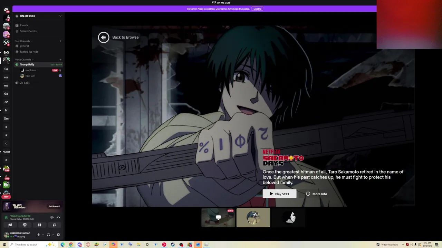Open the ma server in sidebar
Screen dimensions: 442x248
[6, 85]
